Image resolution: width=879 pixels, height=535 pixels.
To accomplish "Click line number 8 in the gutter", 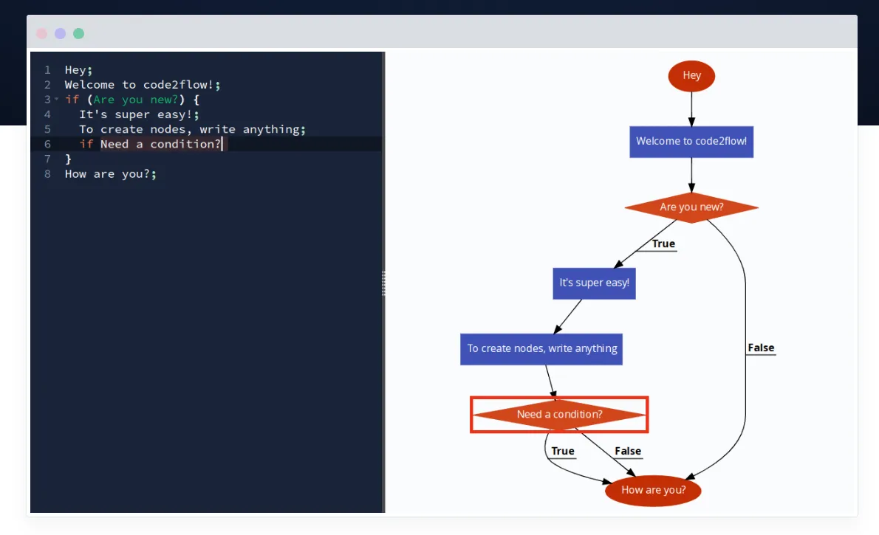I will (47, 174).
